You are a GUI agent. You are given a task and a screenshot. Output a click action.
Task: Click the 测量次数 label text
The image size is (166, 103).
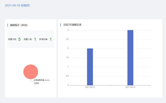(x=12, y=39)
